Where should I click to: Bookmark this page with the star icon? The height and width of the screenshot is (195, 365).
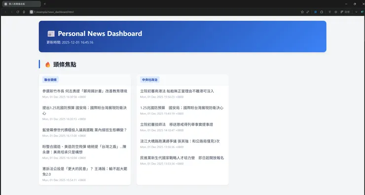(302, 12)
